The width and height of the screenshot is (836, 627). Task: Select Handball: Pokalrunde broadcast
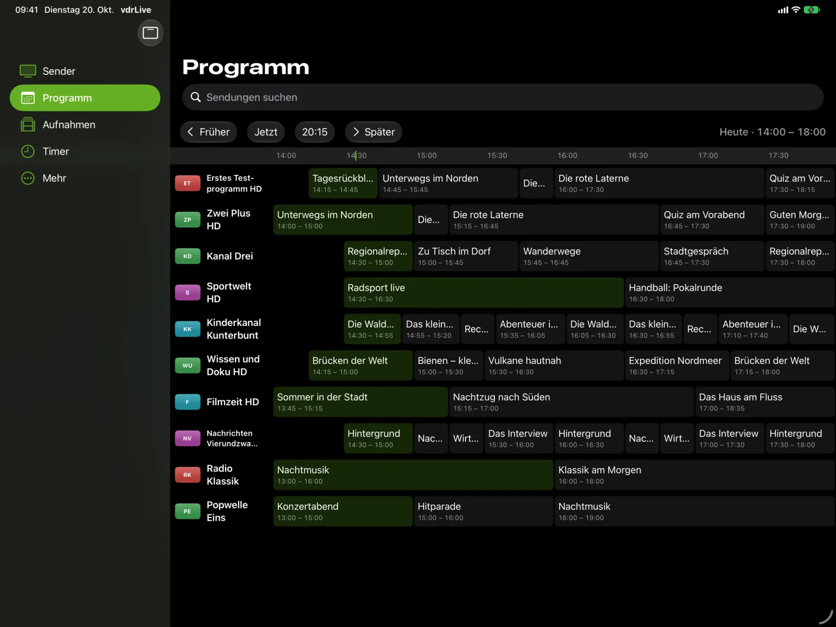click(729, 293)
